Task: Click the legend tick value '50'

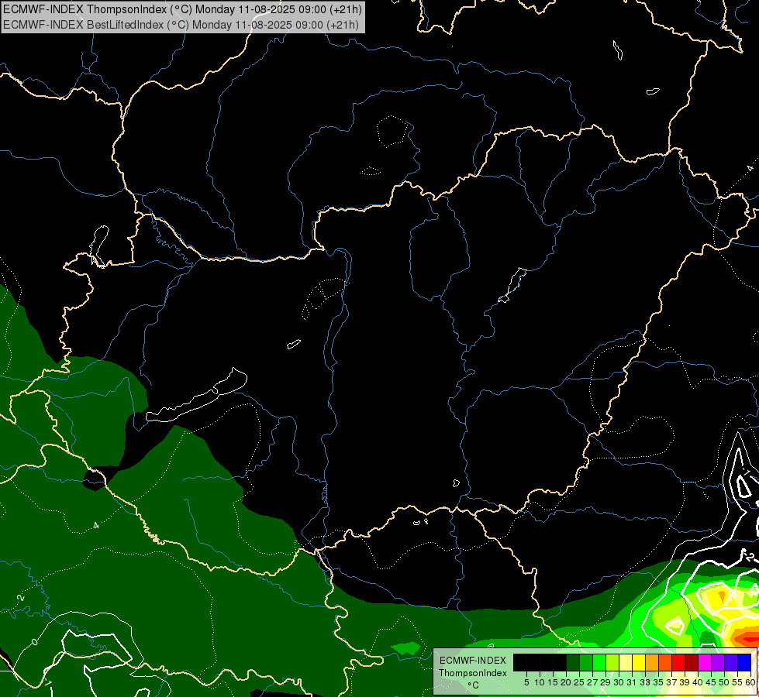Action: point(724,682)
